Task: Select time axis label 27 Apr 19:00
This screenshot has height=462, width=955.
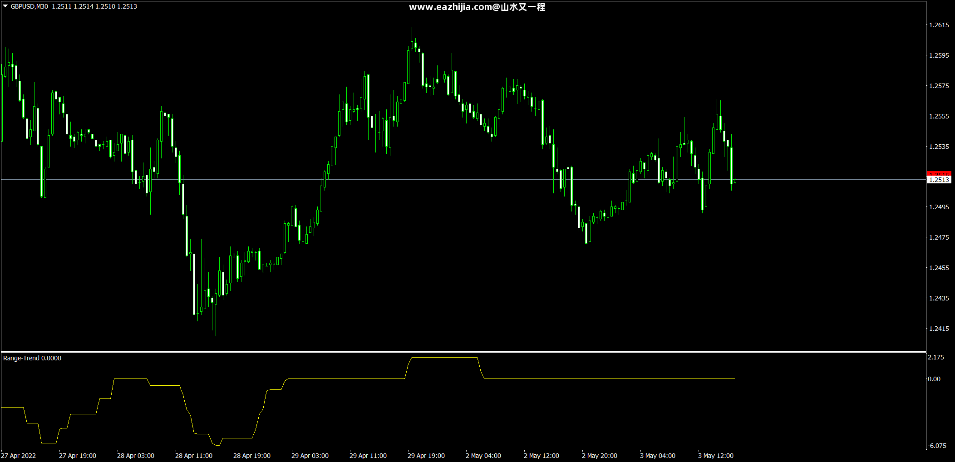Action: 78,456
